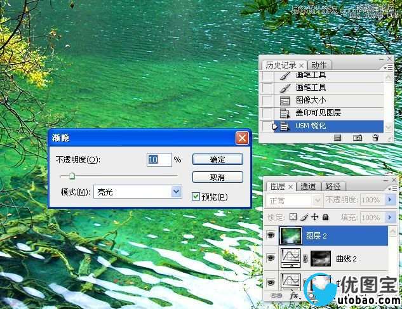Switch to the 历史记录 tab
The width and height of the screenshot is (402, 309).
coord(281,65)
